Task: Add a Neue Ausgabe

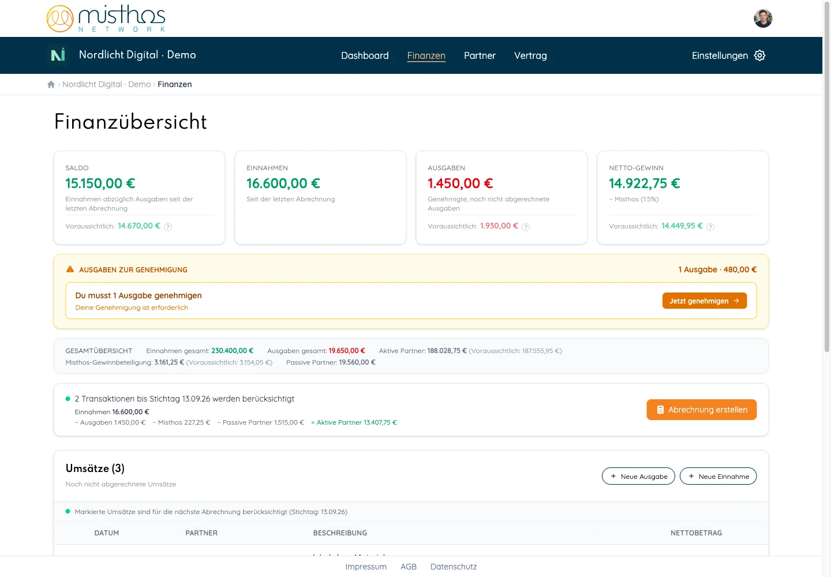Action: tap(638, 476)
